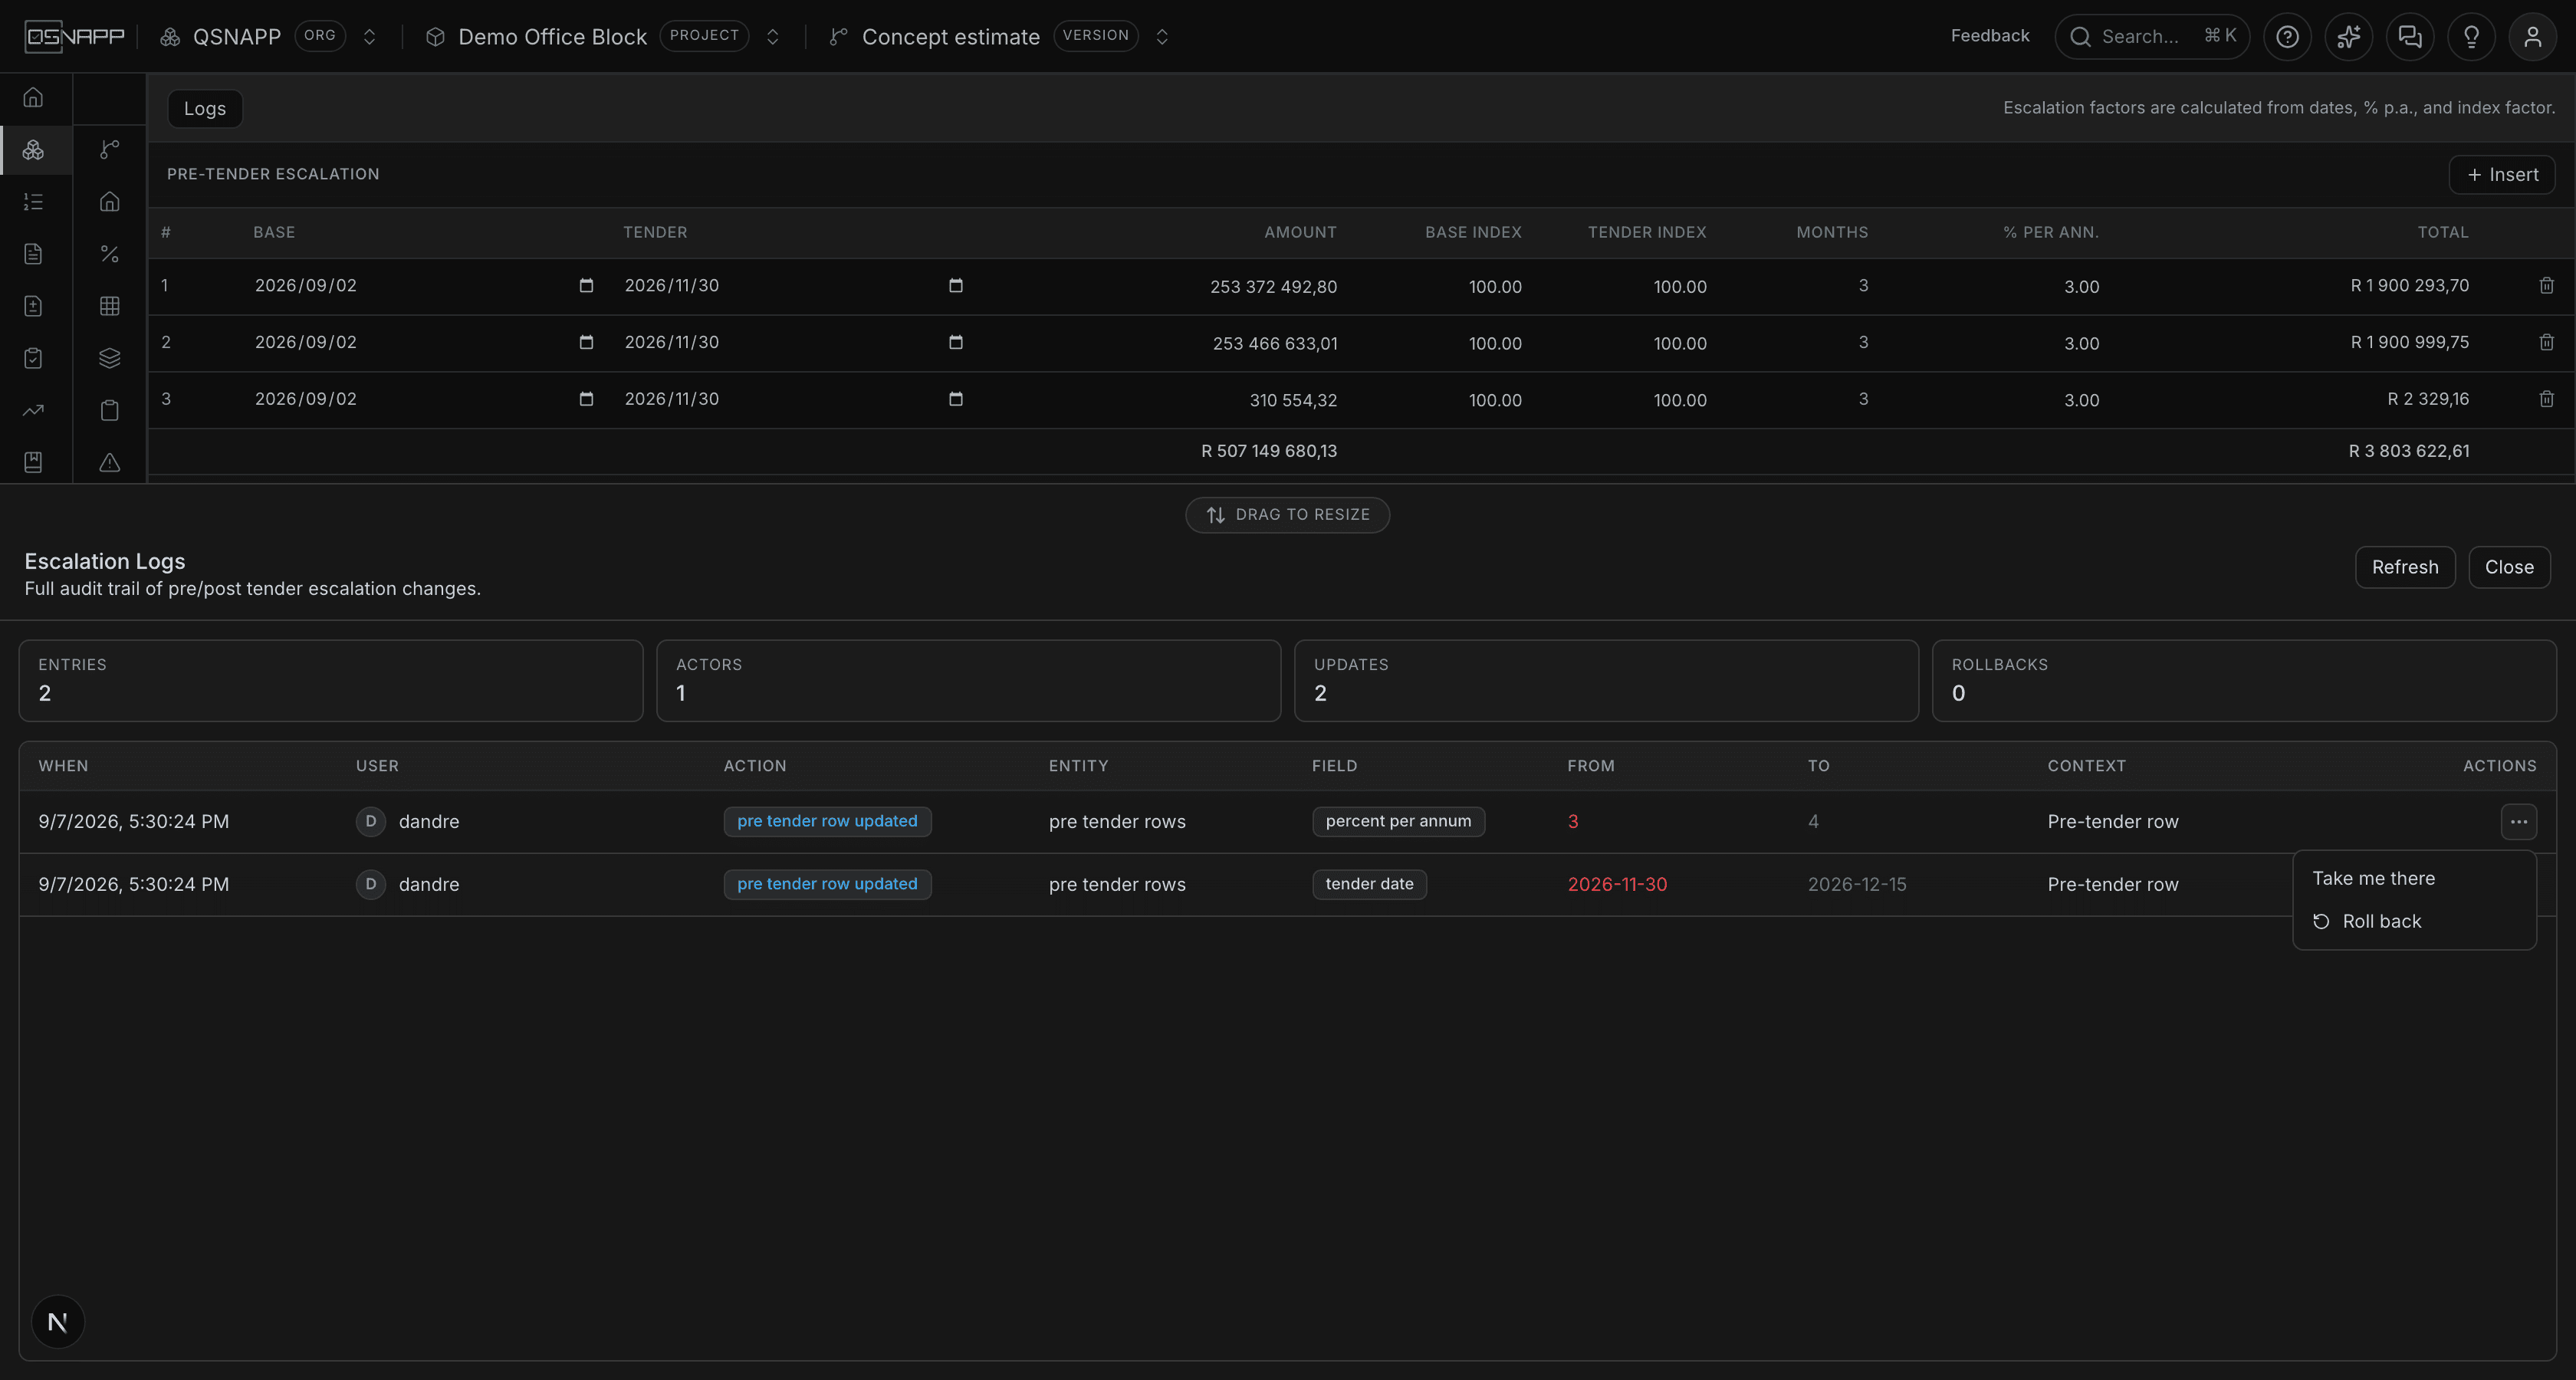The width and height of the screenshot is (2576, 1380).
Task: Expand the Demo Office Block project switcher
Action: pos(772,37)
